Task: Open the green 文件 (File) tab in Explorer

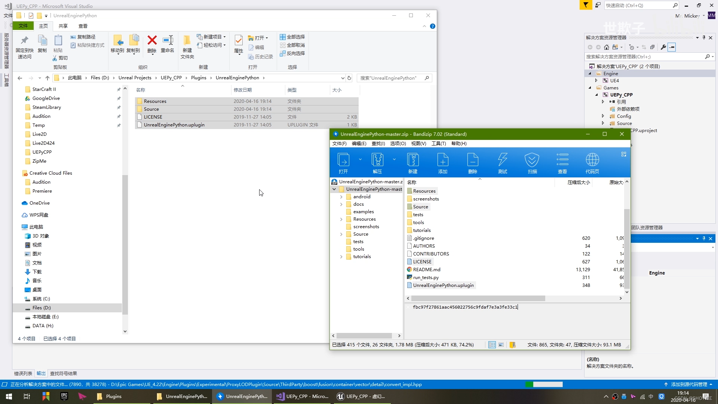Action: (23, 26)
